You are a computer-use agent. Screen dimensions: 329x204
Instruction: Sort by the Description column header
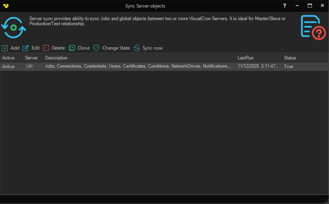coord(56,58)
